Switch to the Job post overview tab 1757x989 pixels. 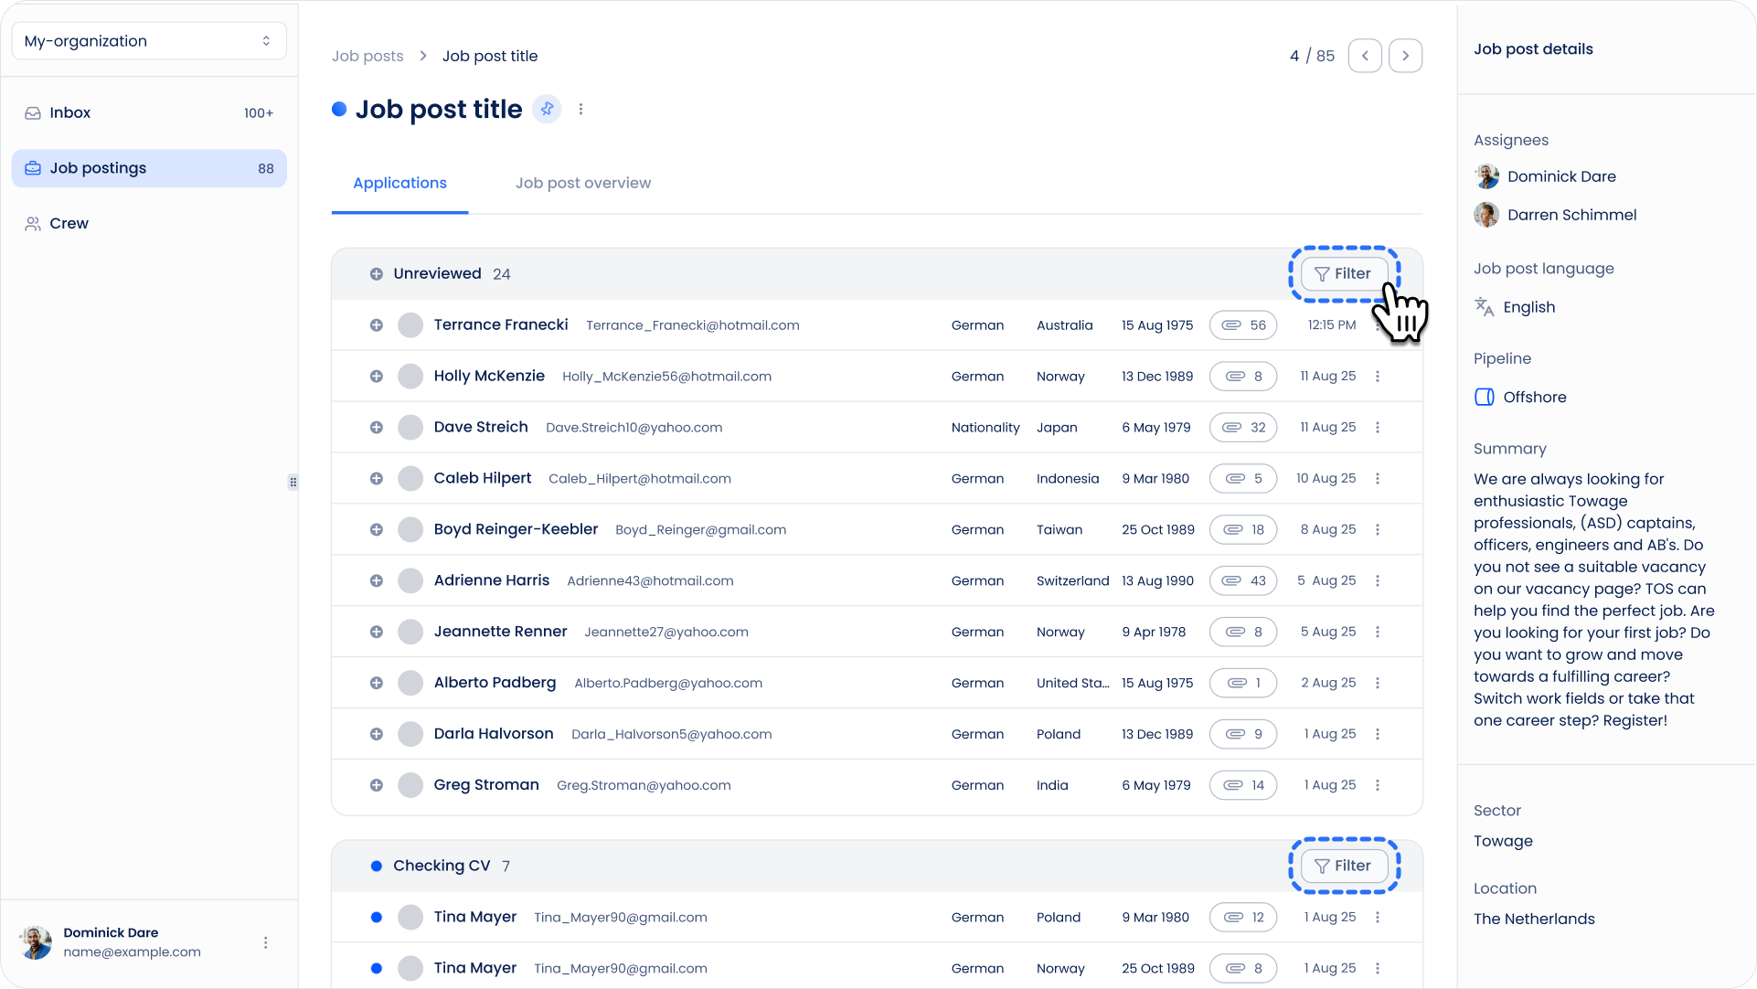click(x=583, y=183)
